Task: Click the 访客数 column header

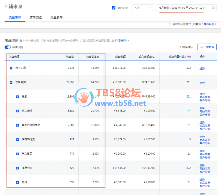Action: [x=70, y=57]
